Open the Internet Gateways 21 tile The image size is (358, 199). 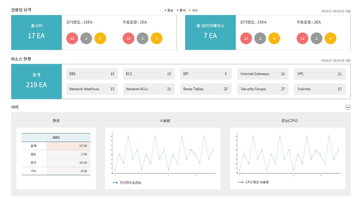tap(263, 74)
